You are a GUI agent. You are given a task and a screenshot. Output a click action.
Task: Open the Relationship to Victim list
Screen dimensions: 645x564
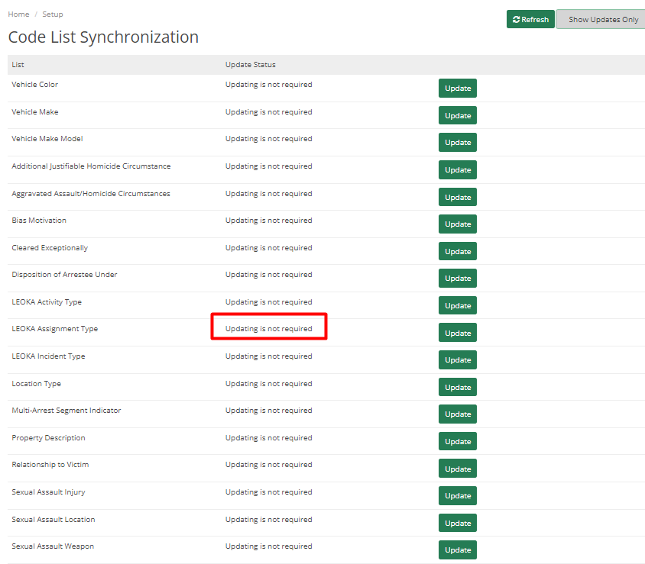(50, 464)
